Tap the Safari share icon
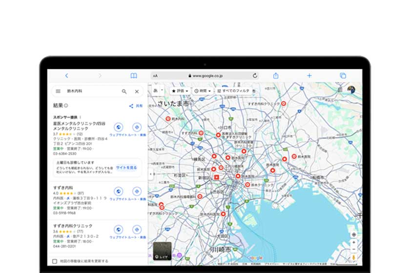Screen dimensions: 410x273 pyautogui.click(x=276, y=76)
